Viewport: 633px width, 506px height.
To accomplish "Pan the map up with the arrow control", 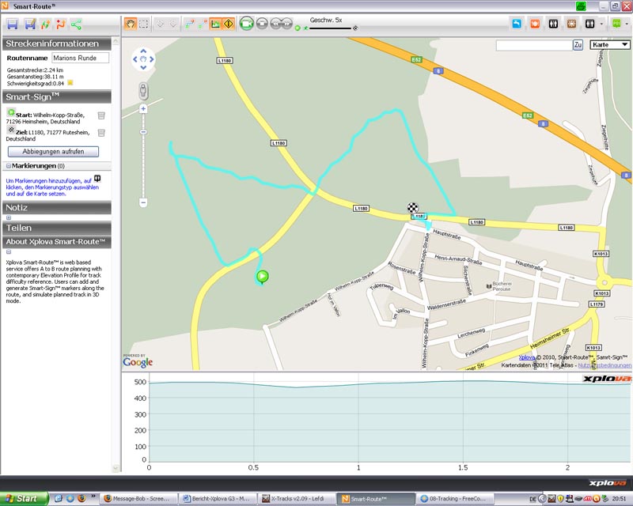I will [143, 51].
